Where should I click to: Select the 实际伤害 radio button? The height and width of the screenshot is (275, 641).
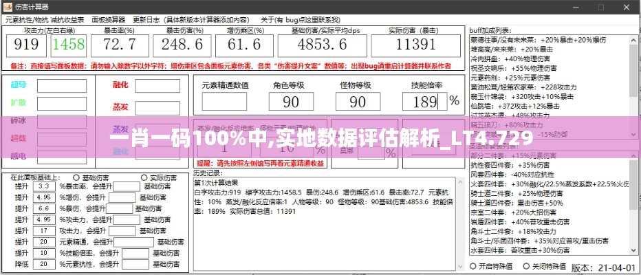click(x=144, y=177)
